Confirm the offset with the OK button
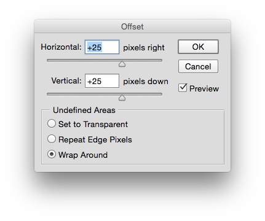Image resolution: width=265 pixels, height=221 pixels. (198, 47)
